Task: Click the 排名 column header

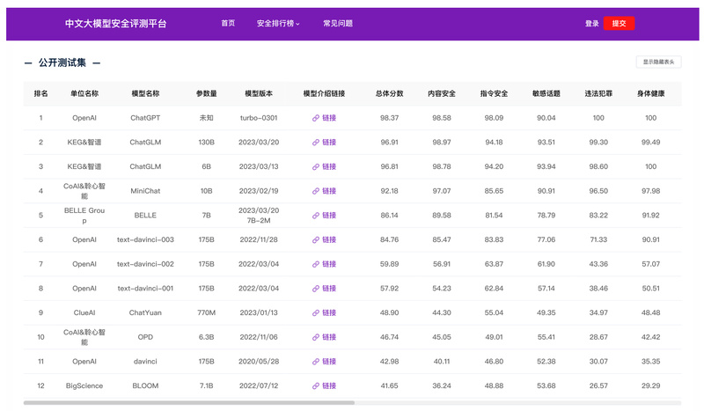Action: [x=40, y=93]
